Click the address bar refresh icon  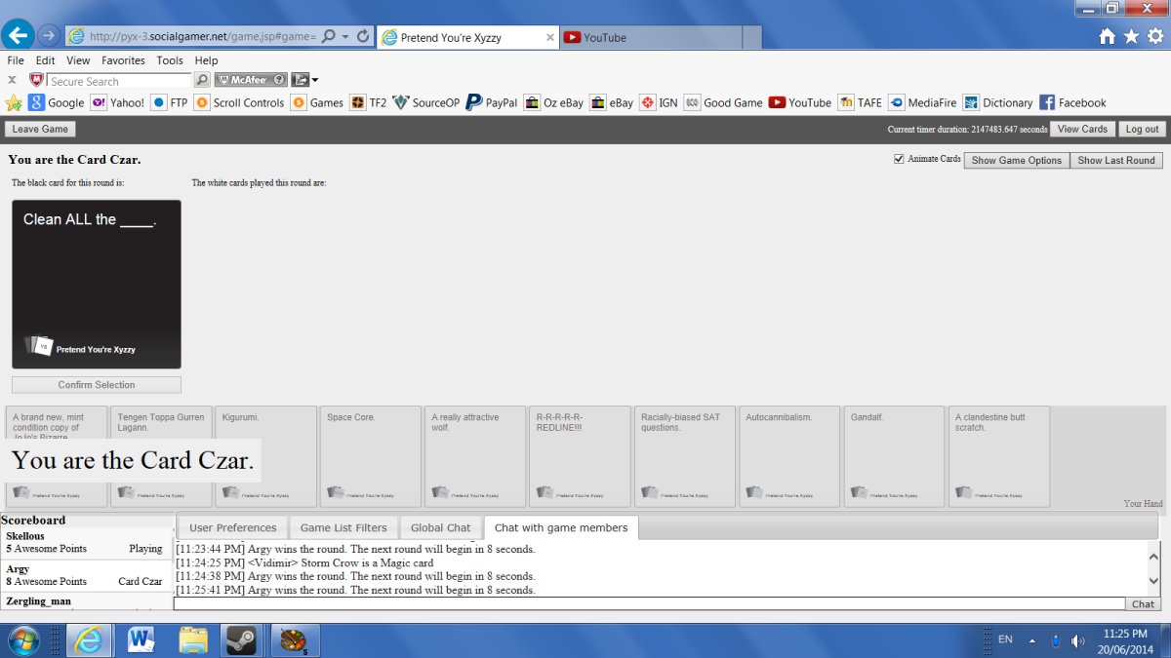point(364,36)
